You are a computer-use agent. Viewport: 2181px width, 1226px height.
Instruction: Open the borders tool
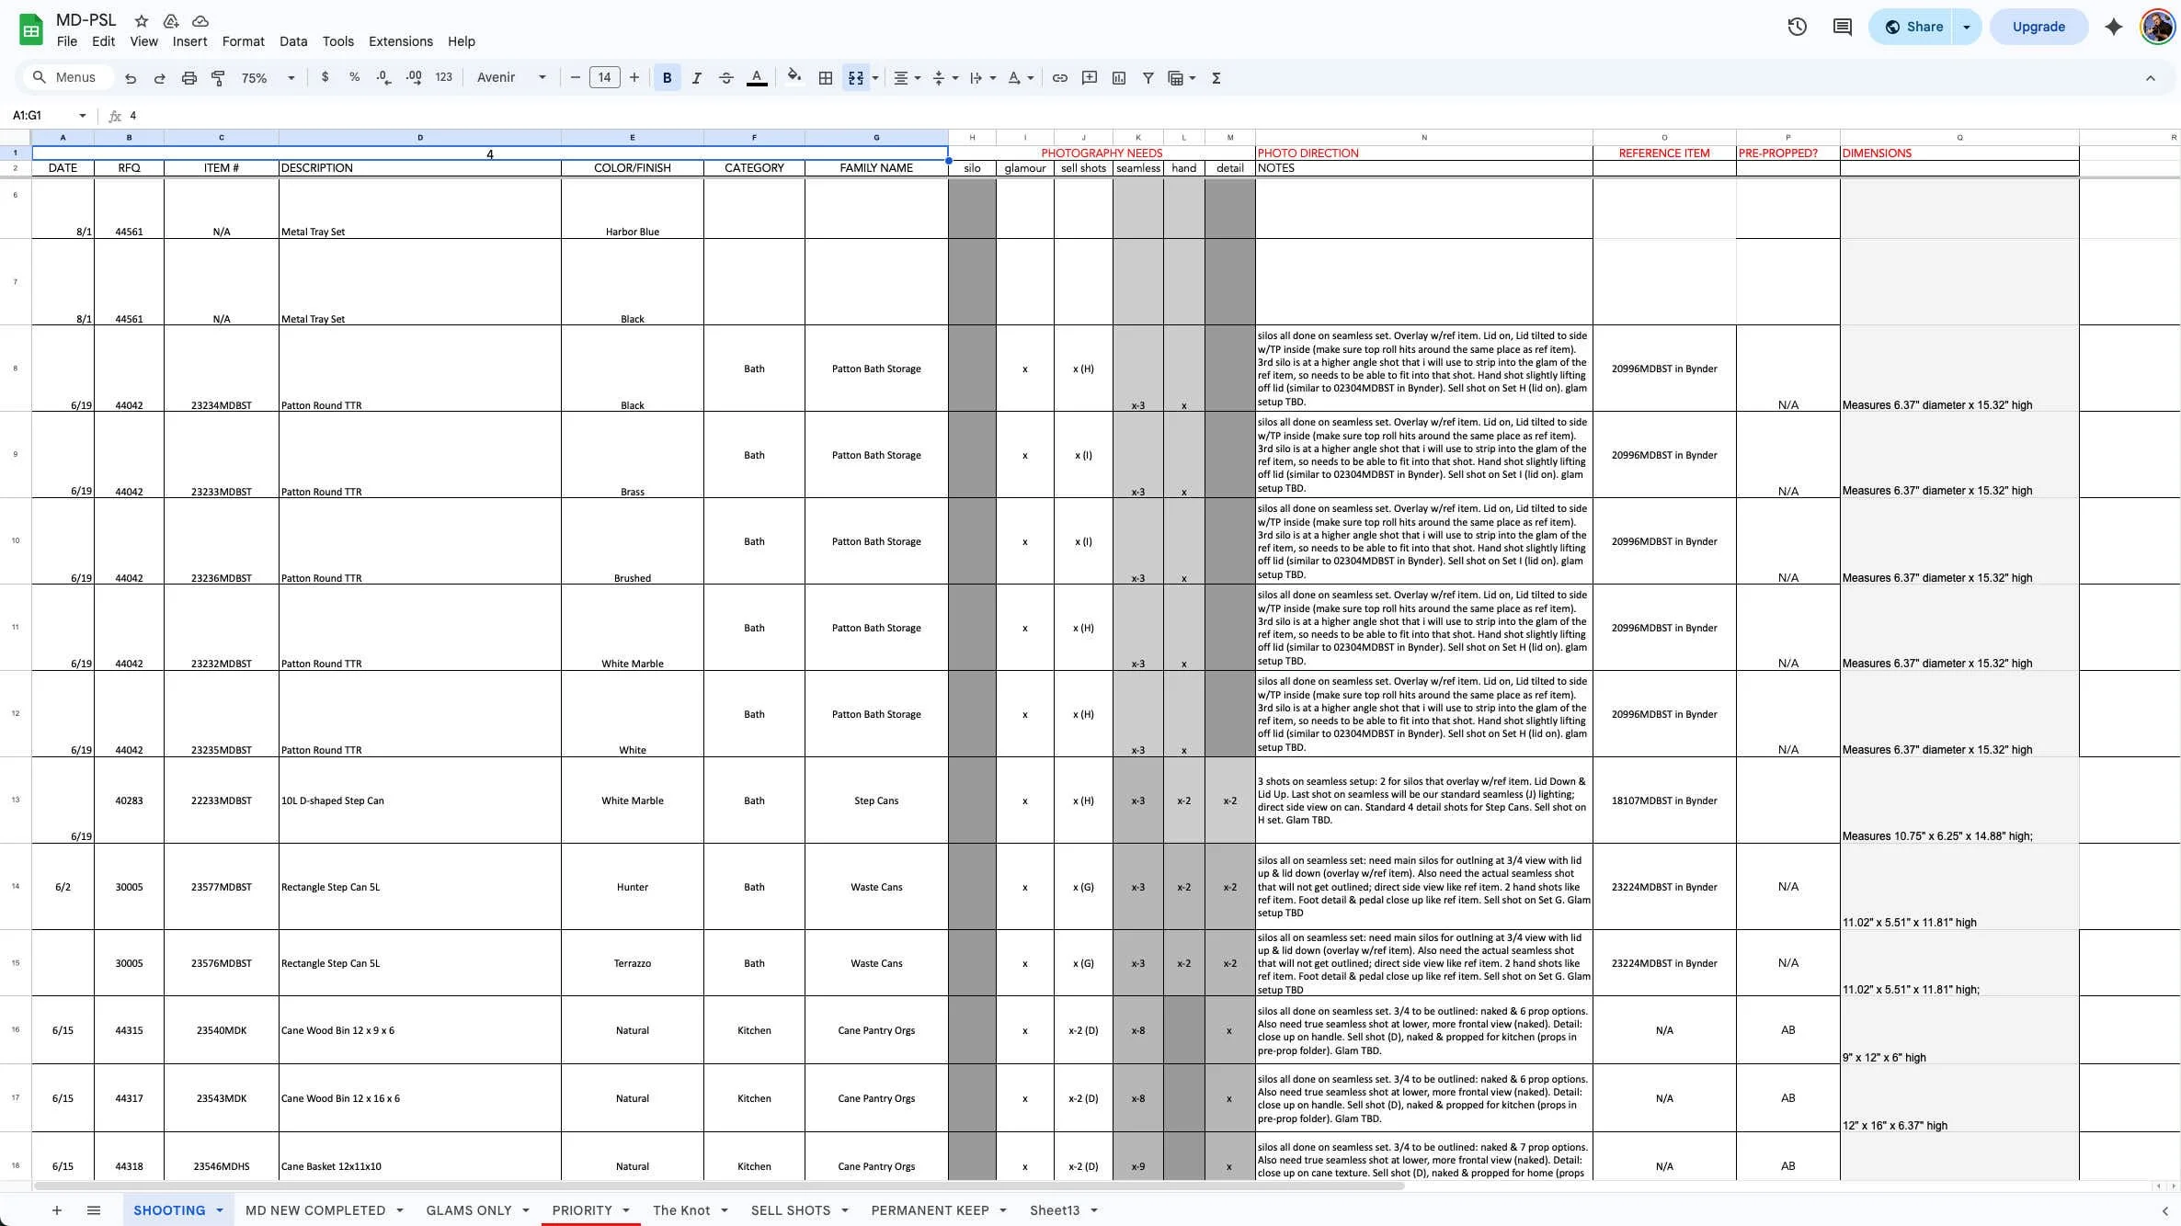click(825, 78)
